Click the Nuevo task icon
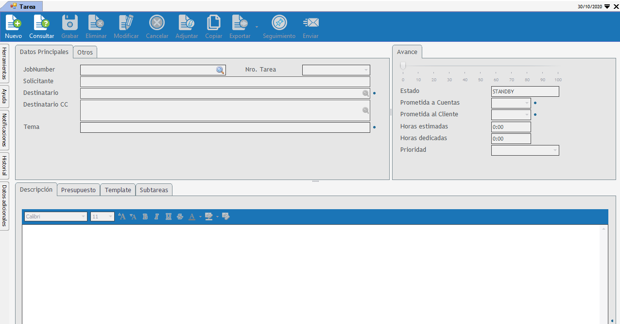The width and height of the screenshot is (620, 324). coord(13,23)
